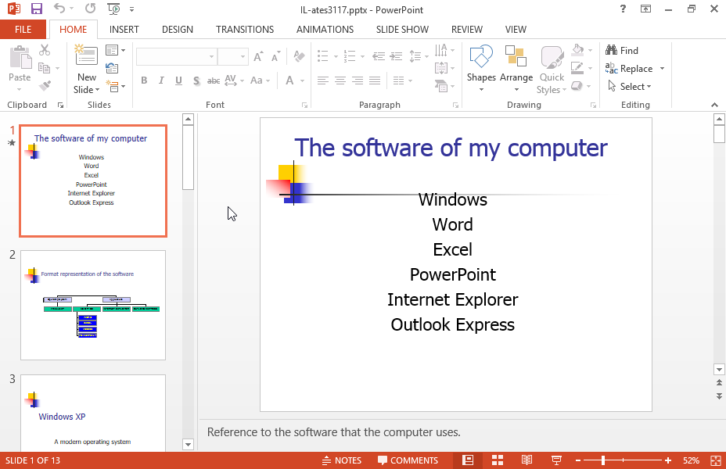Image resolution: width=726 pixels, height=469 pixels.
Task: Expand the New Slide dropdown arrow
Action: [x=97, y=90]
